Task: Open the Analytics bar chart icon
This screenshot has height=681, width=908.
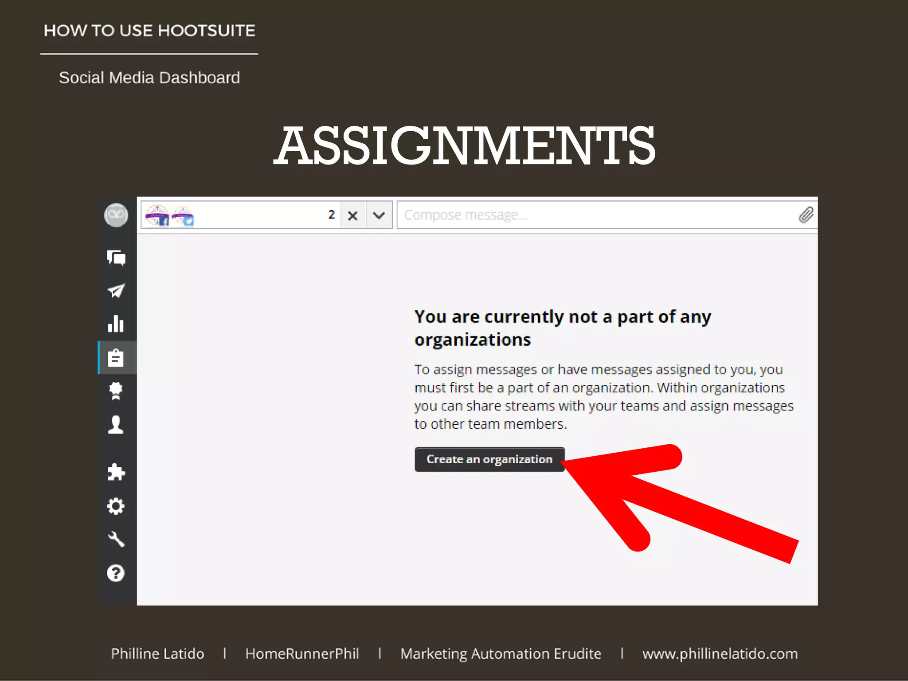Action: (116, 324)
